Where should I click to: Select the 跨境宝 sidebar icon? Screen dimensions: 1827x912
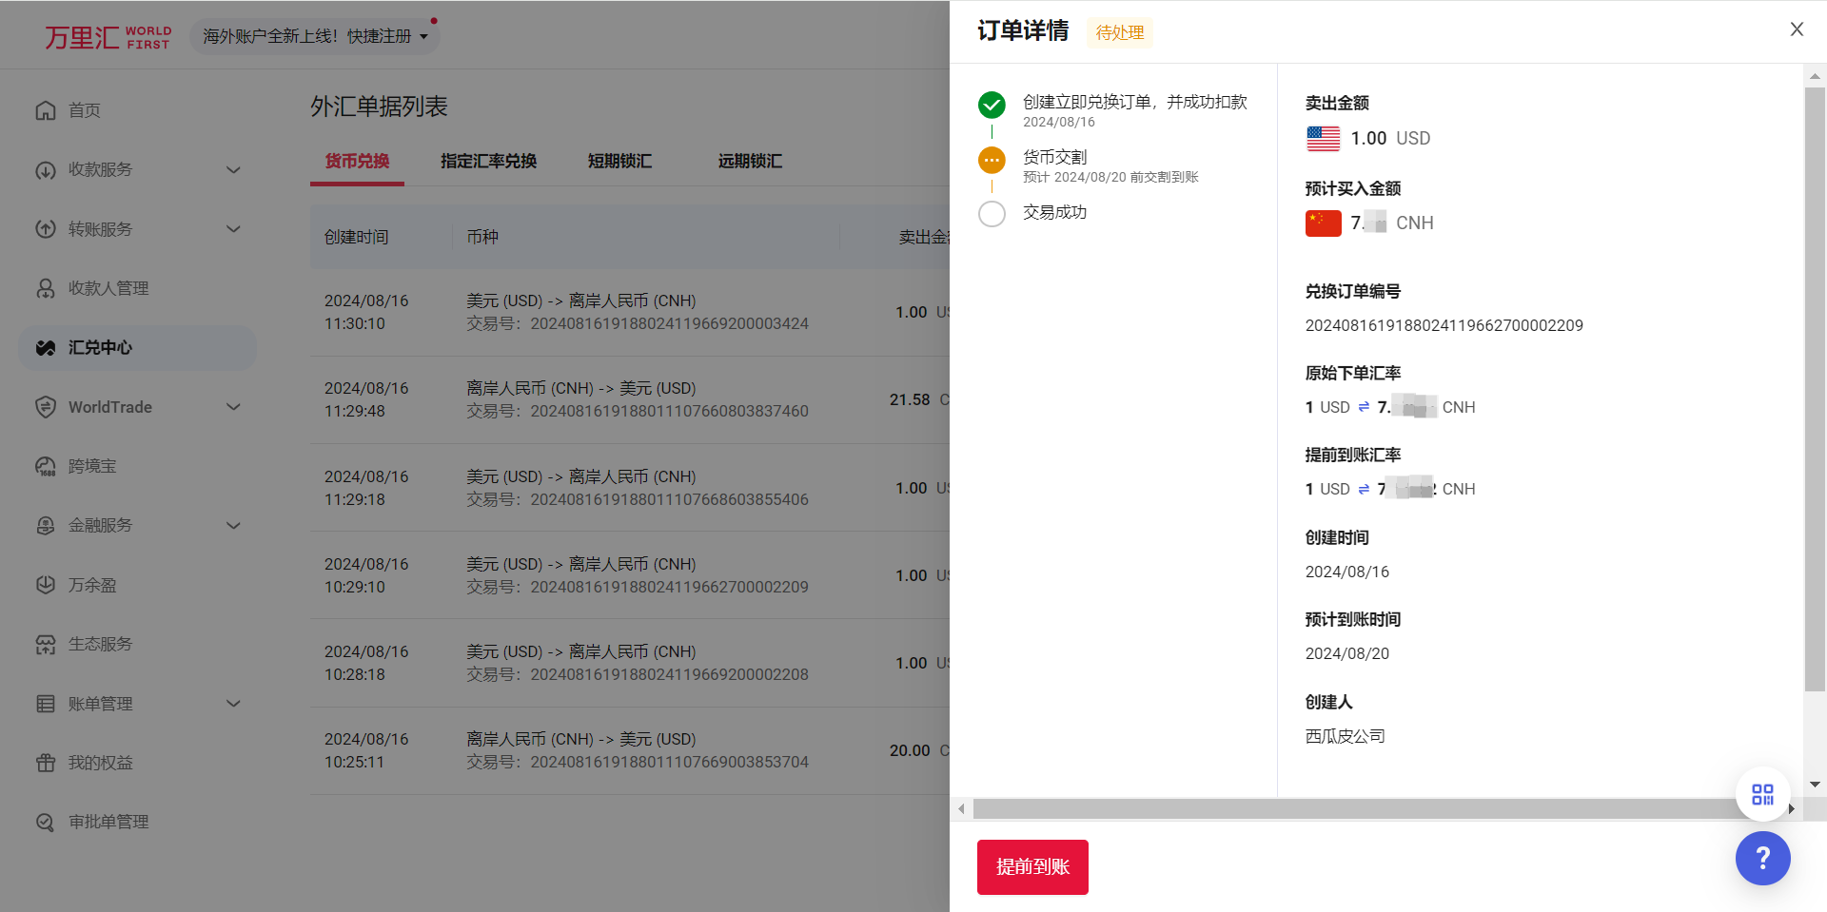pos(46,465)
